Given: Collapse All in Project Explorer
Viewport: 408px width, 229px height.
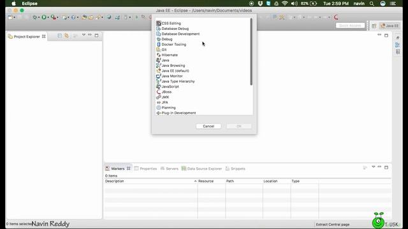Looking at the screenshot, I should tap(59, 36).
